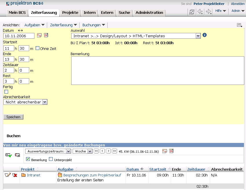Click the Rest hours field
The height and width of the screenshot is (190, 246).
point(9,81)
